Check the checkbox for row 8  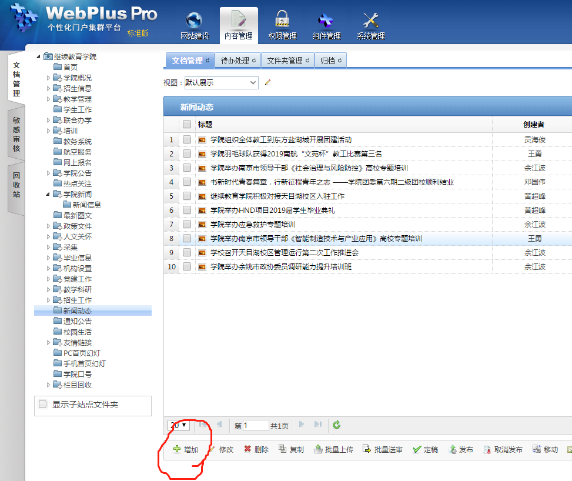(187, 239)
